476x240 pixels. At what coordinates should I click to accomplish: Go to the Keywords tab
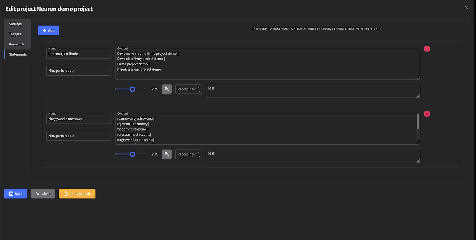click(x=17, y=44)
